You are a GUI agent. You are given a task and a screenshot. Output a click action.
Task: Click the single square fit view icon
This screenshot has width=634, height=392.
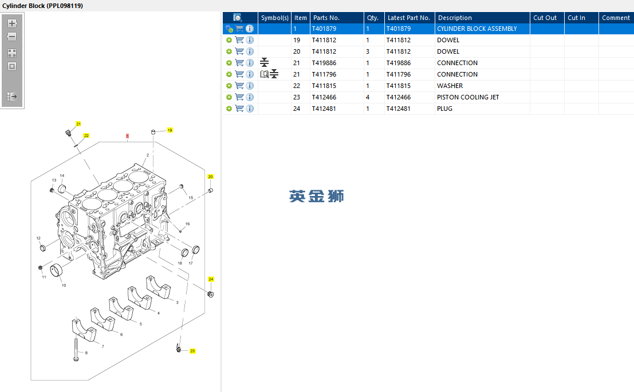[12, 66]
